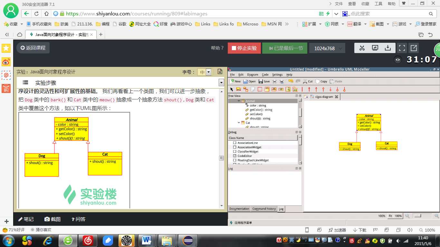Image resolution: width=440 pixels, height=247 pixels.
Task: Select the red line association tool
Action: click(302, 89)
